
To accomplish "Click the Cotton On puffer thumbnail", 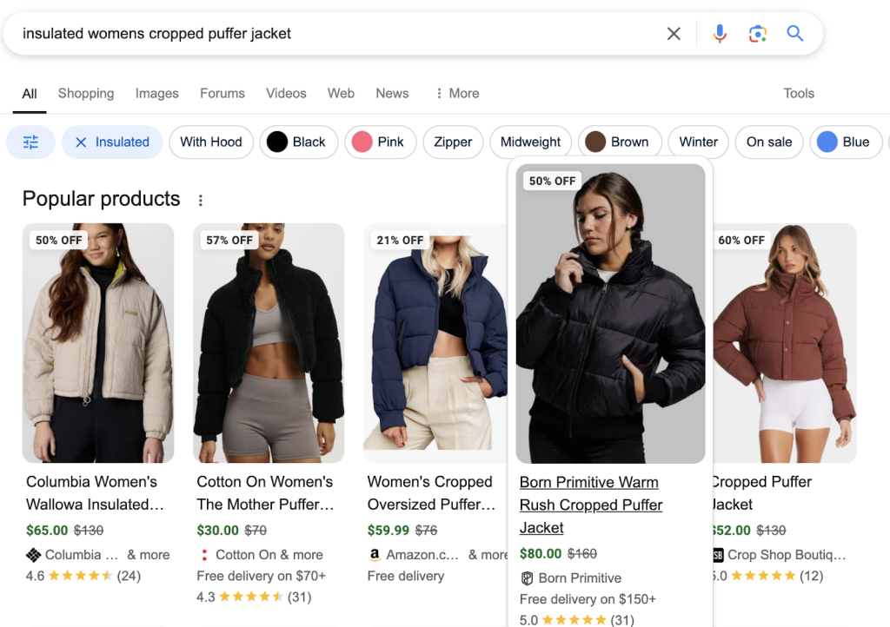I will point(269,342).
